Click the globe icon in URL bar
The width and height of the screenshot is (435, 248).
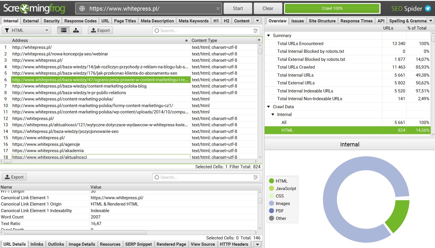(x=82, y=9)
